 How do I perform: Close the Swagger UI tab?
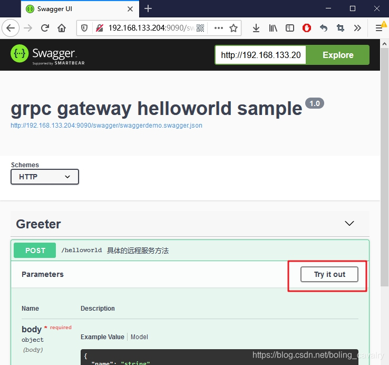(130, 9)
